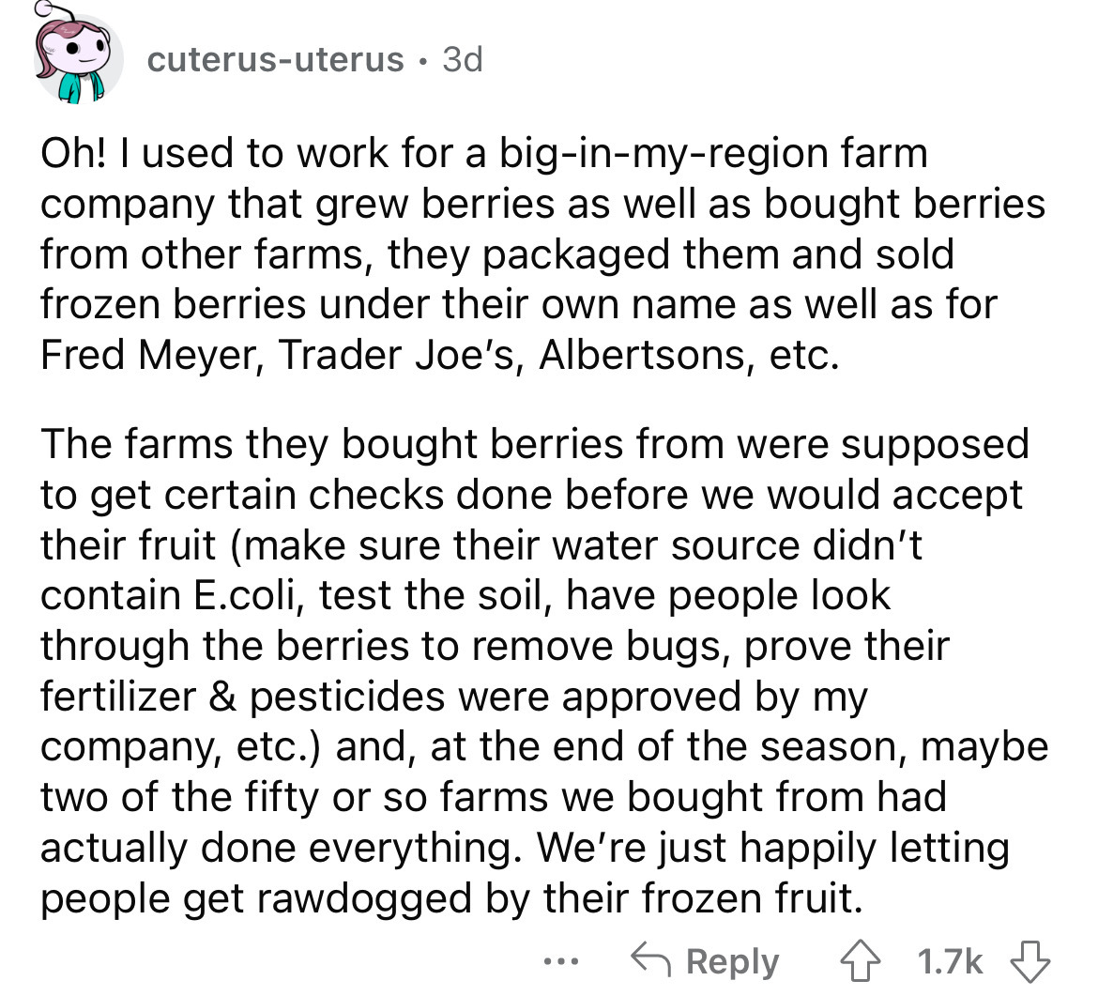Click the Reply button text
The width and height of the screenshot is (1098, 996).
click(733, 962)
